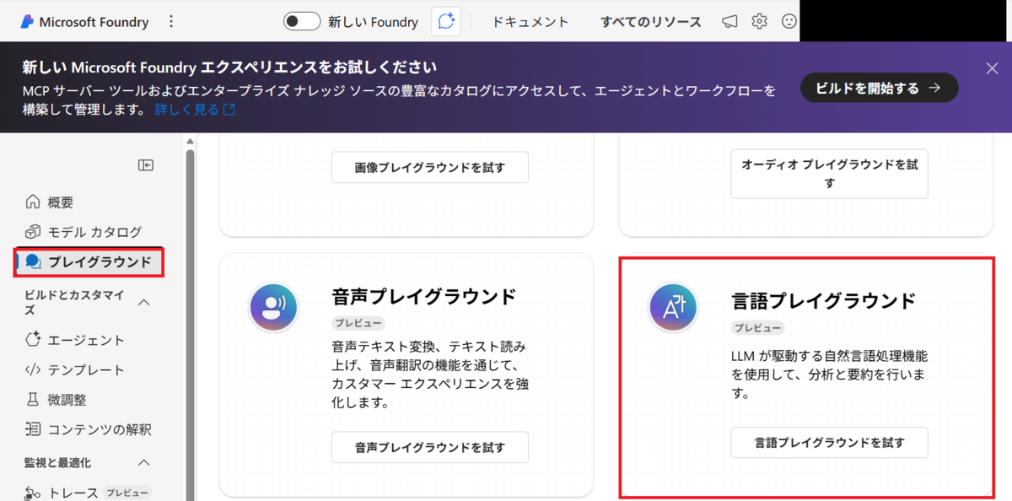This screenshot has height=501, width=1012.
Task: Click プレビュー badge under 音声プレイグラウンド
Action: tap(358, 323)
